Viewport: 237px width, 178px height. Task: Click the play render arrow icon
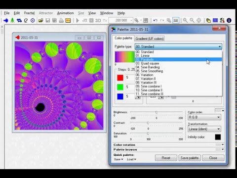pyautogui.click(x=78, y=20)
